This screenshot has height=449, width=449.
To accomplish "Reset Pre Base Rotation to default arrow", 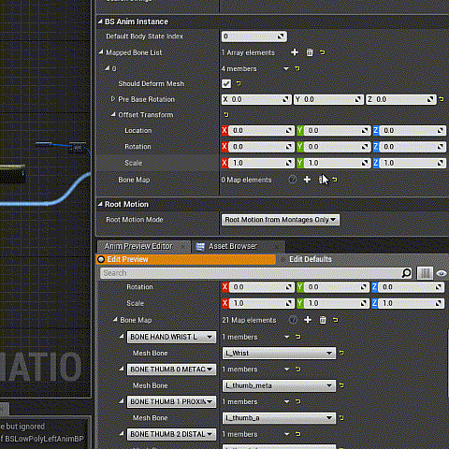I will [442, 99].
